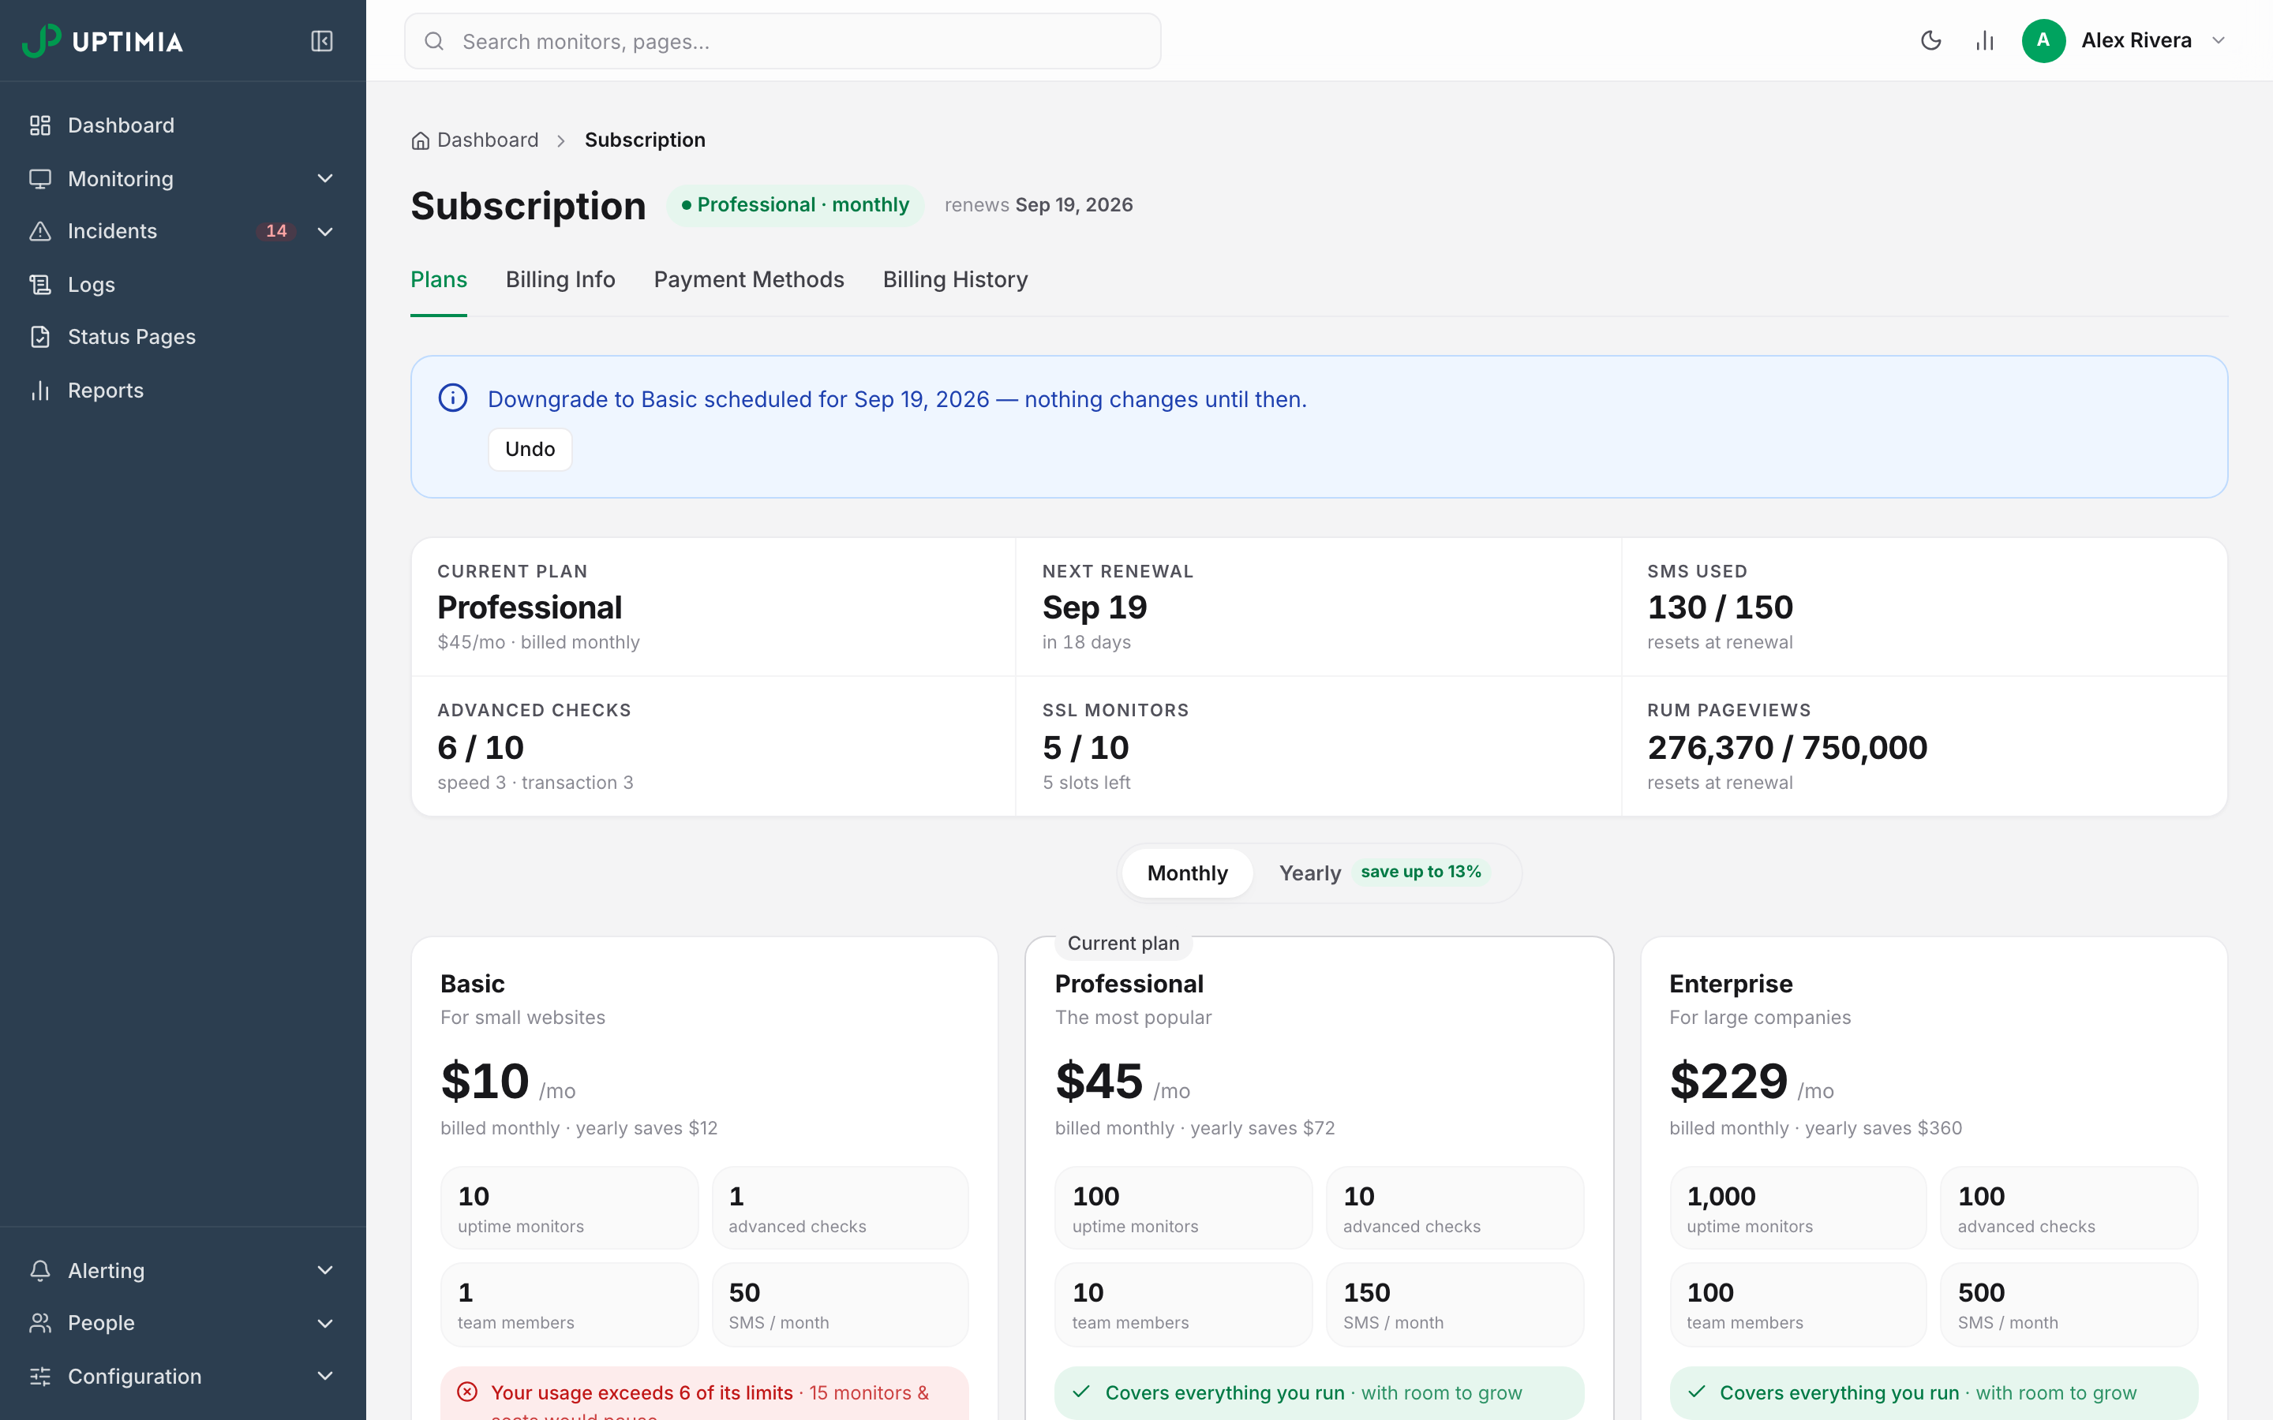Focus the Search monitors, pages field
Viewport: 2273px width, 1420px height.
click(782, 41)
